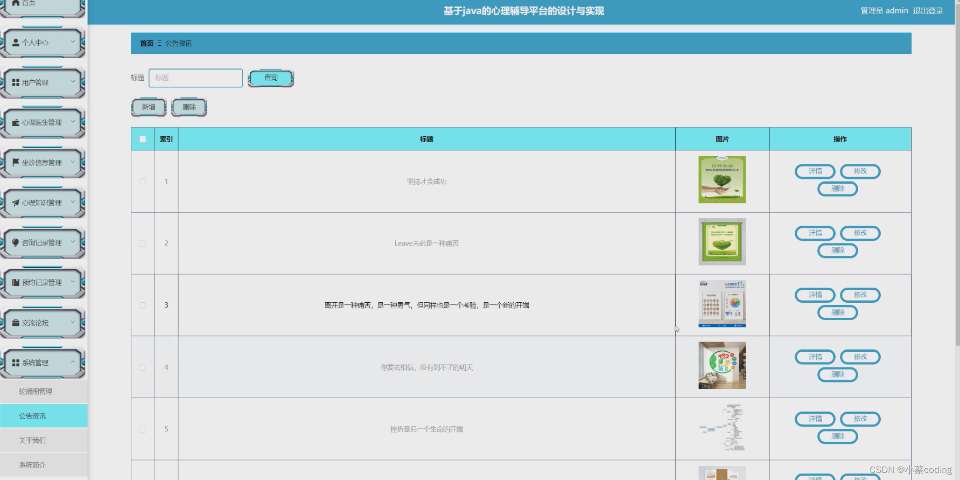Open the 轮播图管理 submenu item

pyautogui.click(x=44, y=392)
